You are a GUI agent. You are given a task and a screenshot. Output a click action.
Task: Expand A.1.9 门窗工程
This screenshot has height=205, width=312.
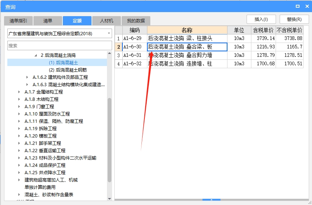coord(19,107)
